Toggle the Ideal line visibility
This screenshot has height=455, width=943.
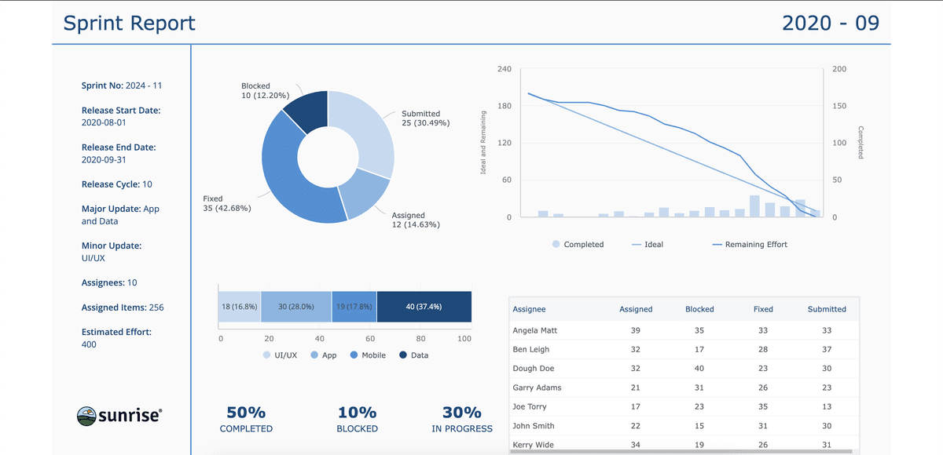pos(638,244)
